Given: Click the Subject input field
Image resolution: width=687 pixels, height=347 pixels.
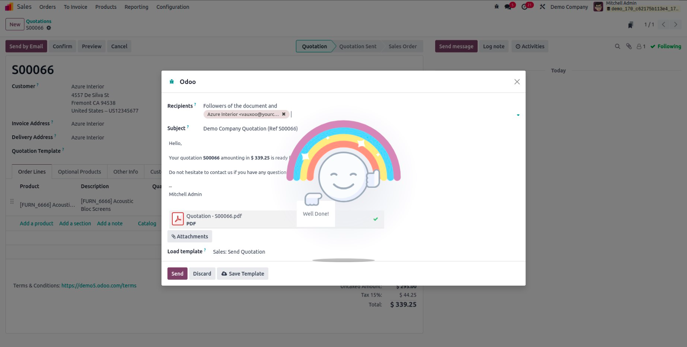Looking at the screenshot, I should [362, 129].
